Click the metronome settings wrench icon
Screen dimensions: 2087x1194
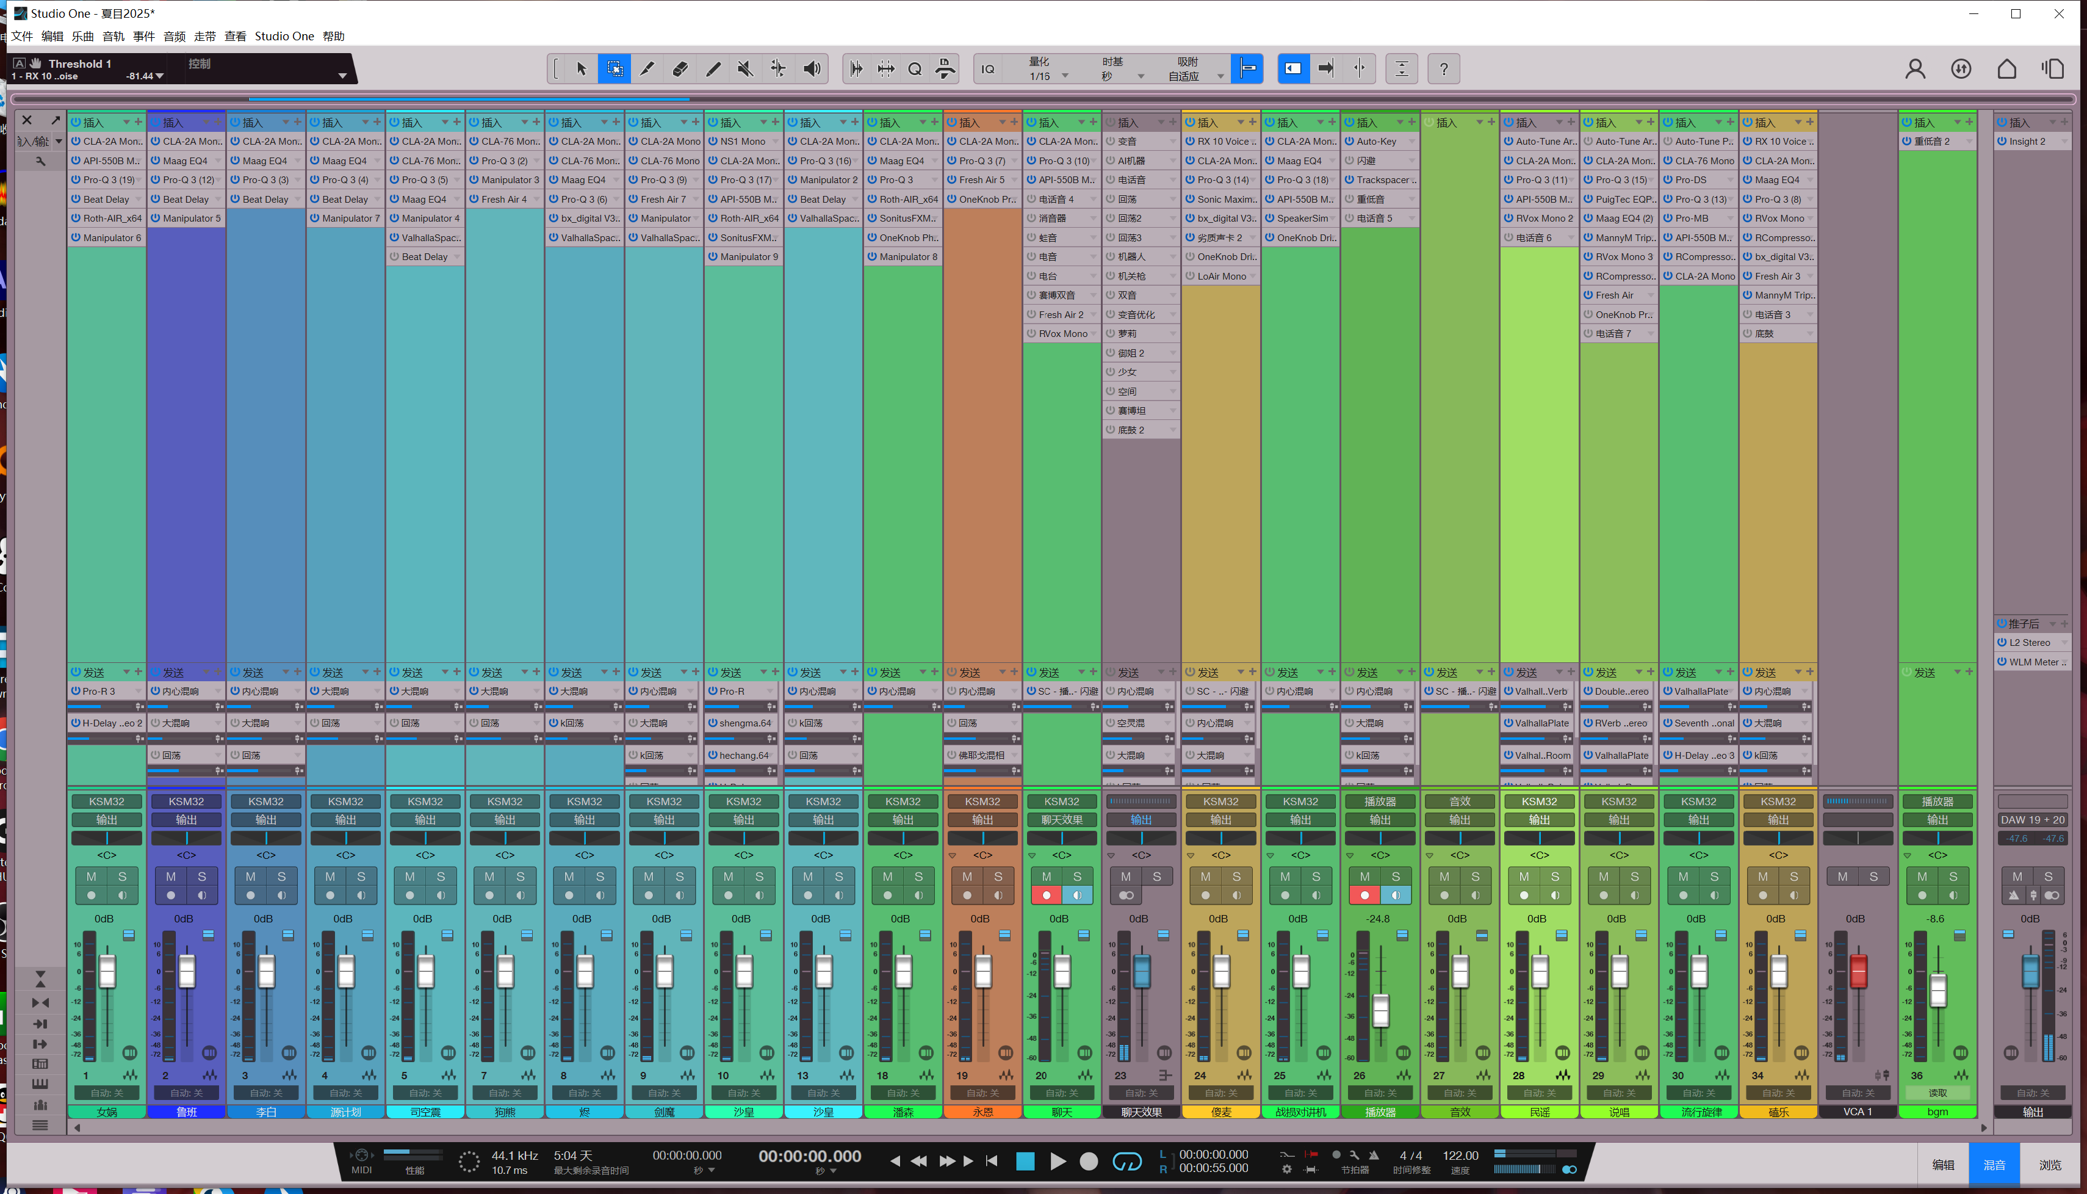tap(1354, 1155)
